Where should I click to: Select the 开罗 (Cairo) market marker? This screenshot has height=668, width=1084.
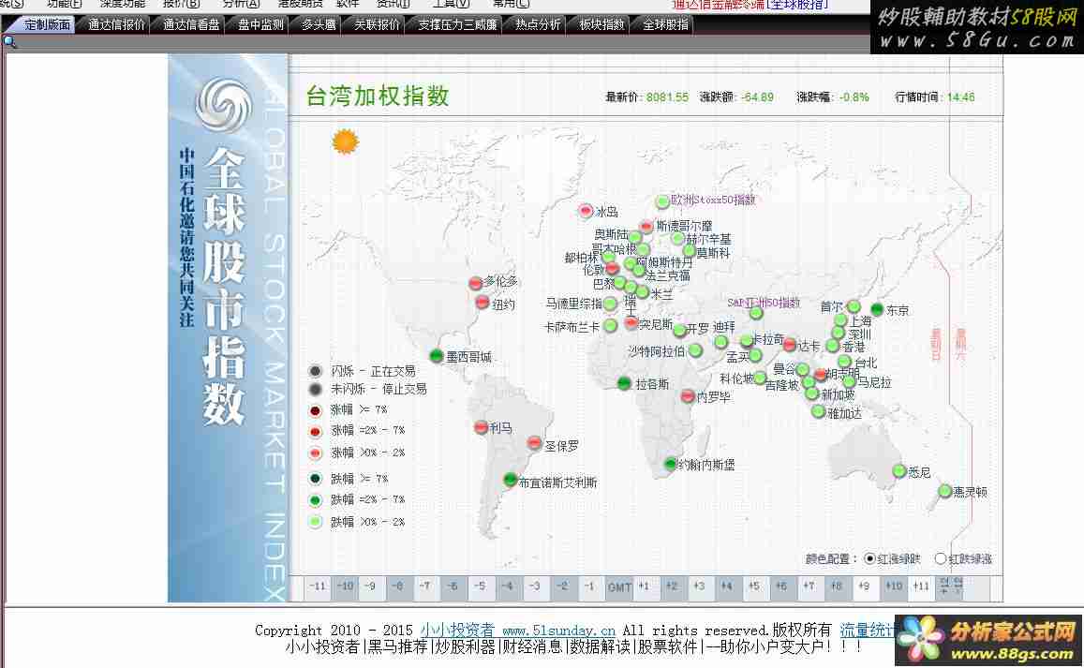tap(679, 330)
